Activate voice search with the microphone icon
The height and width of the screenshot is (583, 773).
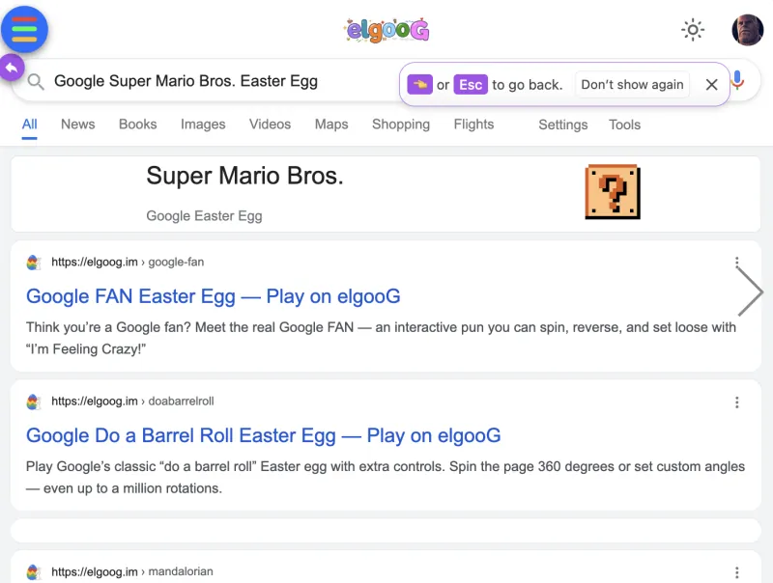click(x=737, y=81)
